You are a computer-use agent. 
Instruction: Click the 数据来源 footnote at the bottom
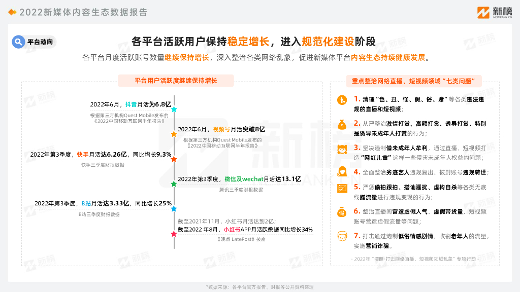coord(259,287)
